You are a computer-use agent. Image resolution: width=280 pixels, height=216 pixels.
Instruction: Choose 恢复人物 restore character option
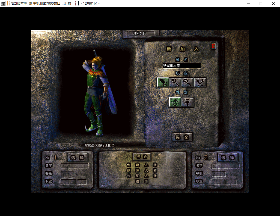(x=142, y=176)
